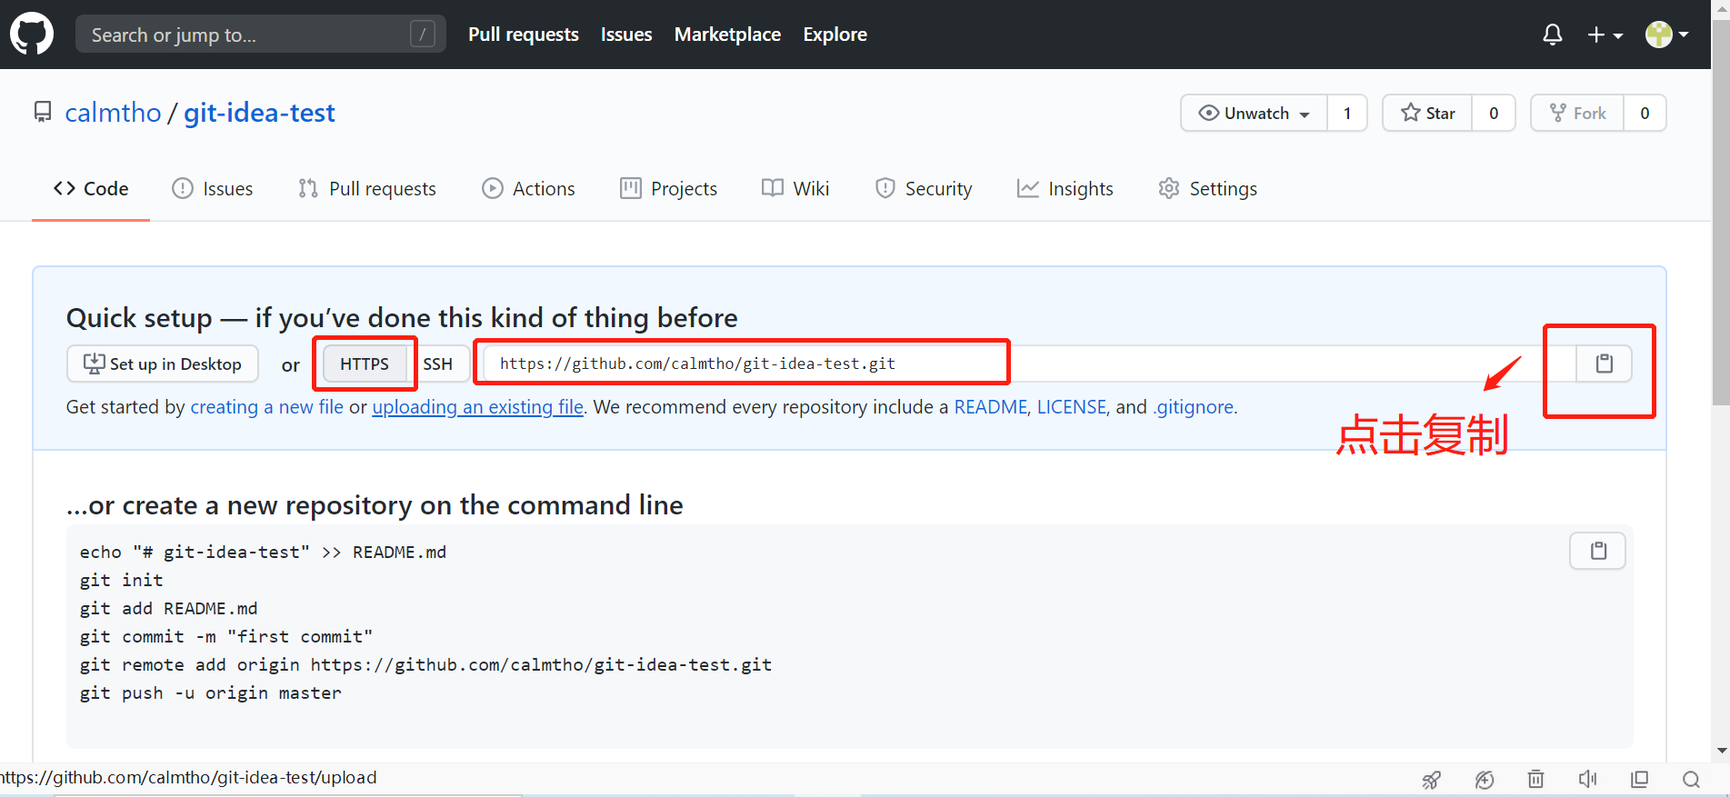1730x797 pixels.
Task: Click the Fork button
Action: [1578, 113]
